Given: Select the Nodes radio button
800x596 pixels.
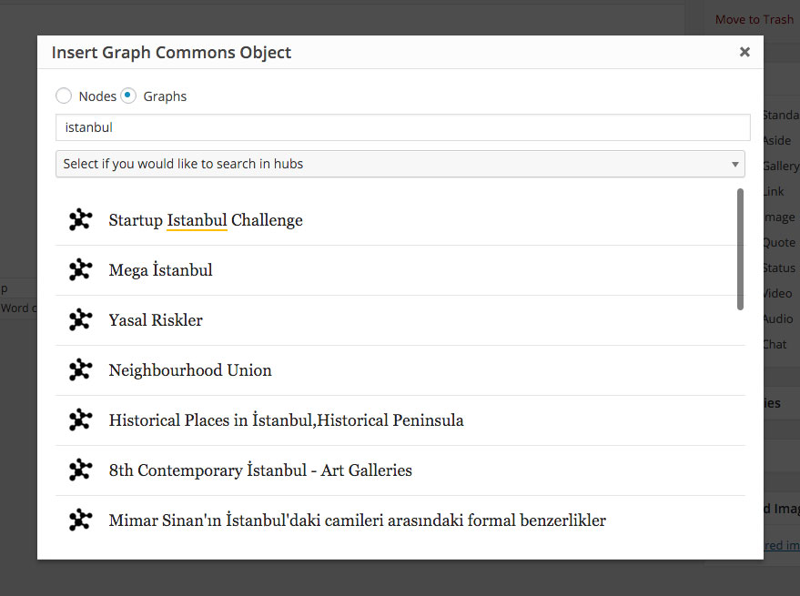Looking at the screenshot, I should pyautogui.click(x=64, y=96).
